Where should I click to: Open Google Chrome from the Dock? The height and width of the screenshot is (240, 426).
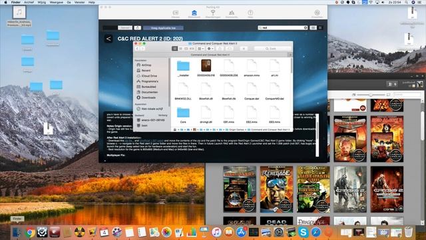30,233
